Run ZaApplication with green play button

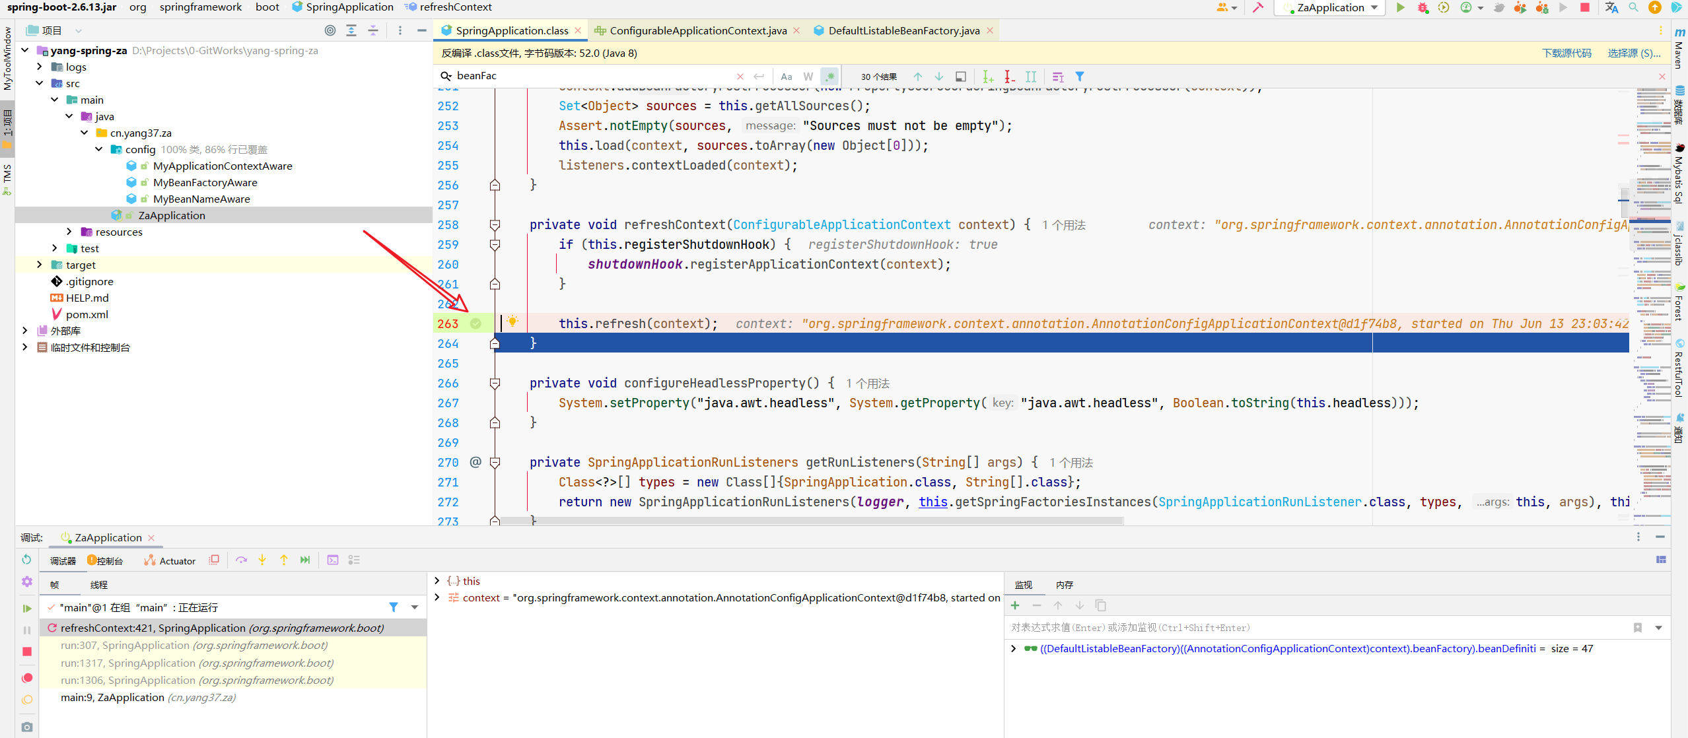coord(1400,7)
